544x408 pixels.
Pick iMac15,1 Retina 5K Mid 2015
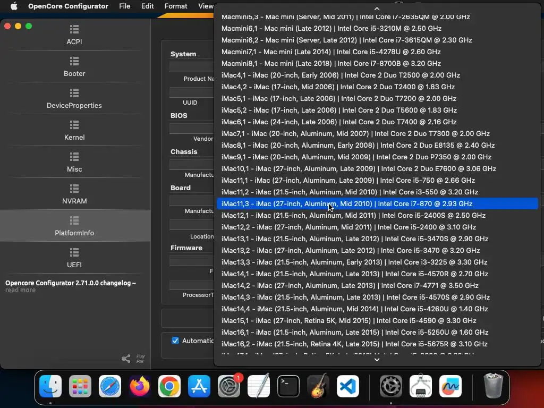click(x=377, y=320)
